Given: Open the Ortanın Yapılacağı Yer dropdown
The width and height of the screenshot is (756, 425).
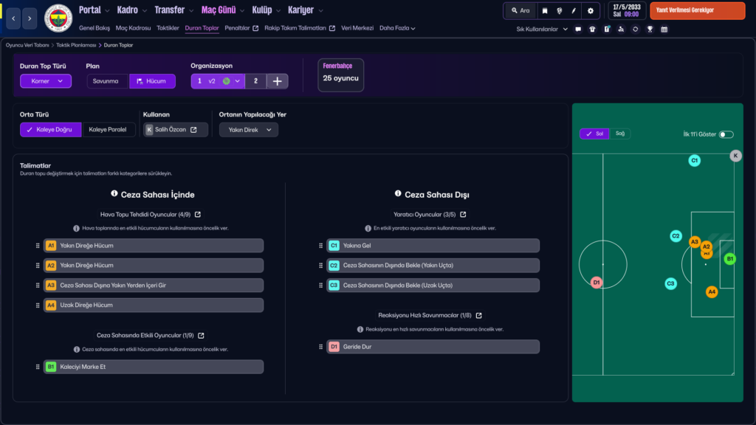Looking at the screenshot, I should point(249,130).
